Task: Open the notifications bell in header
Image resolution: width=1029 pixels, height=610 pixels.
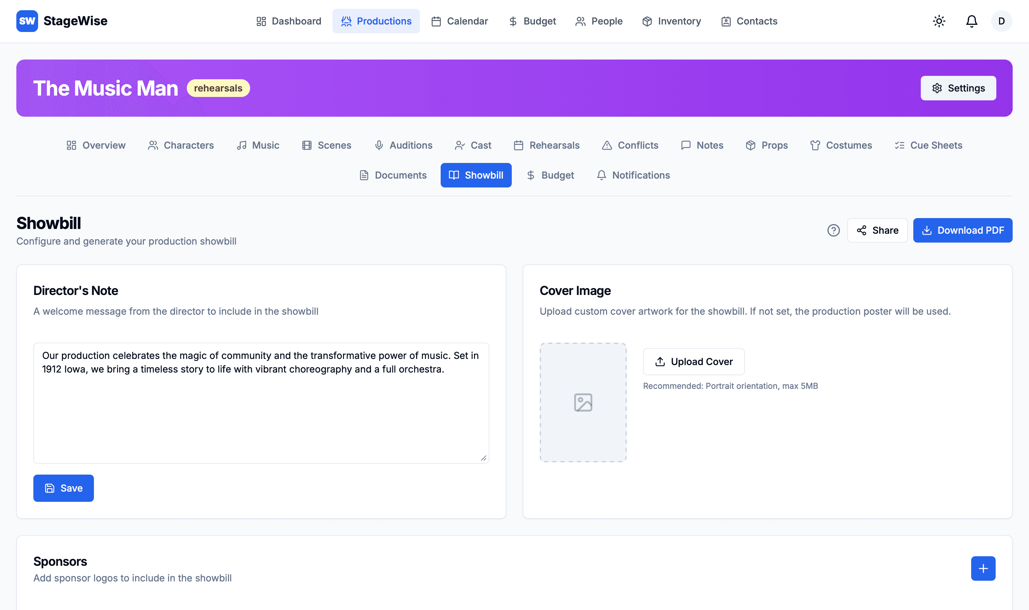Action: (x=971, y=21)
